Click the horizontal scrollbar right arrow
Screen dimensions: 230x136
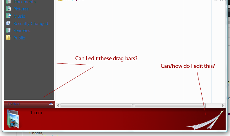223,105
